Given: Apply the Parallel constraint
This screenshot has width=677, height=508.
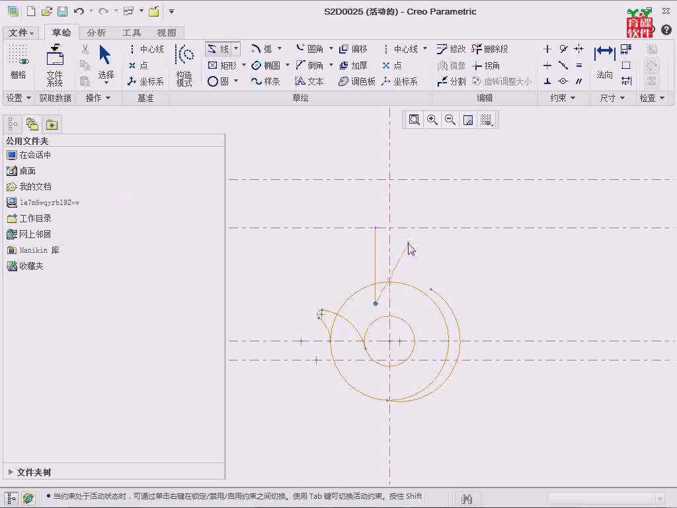Looking at the screenshot, I should click(x=579, y=81).
